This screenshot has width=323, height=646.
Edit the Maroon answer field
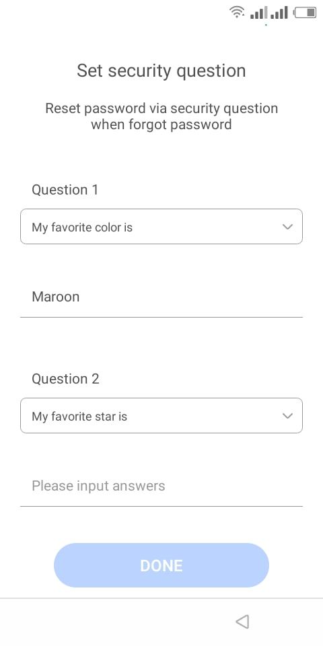coord(161,297)
